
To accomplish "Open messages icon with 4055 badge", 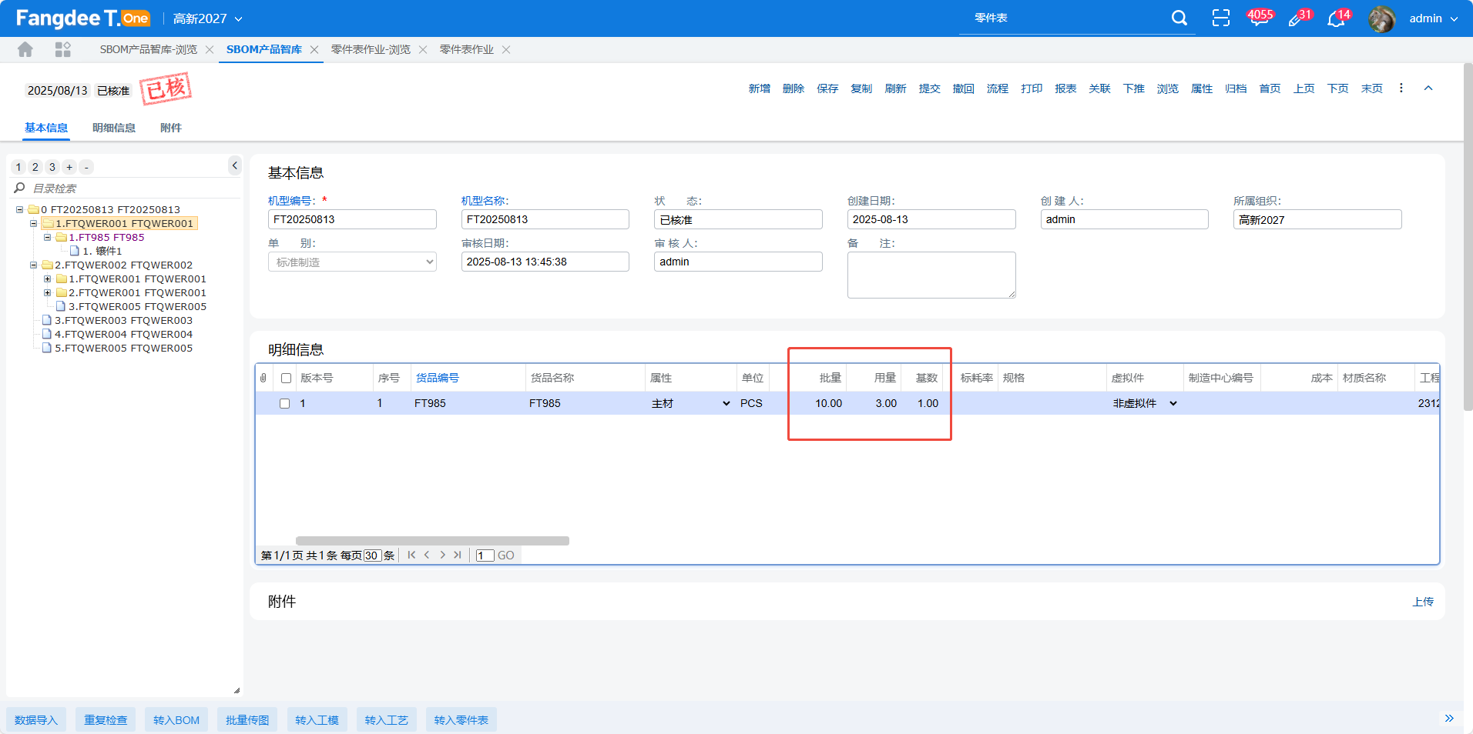I will 1259,18.
